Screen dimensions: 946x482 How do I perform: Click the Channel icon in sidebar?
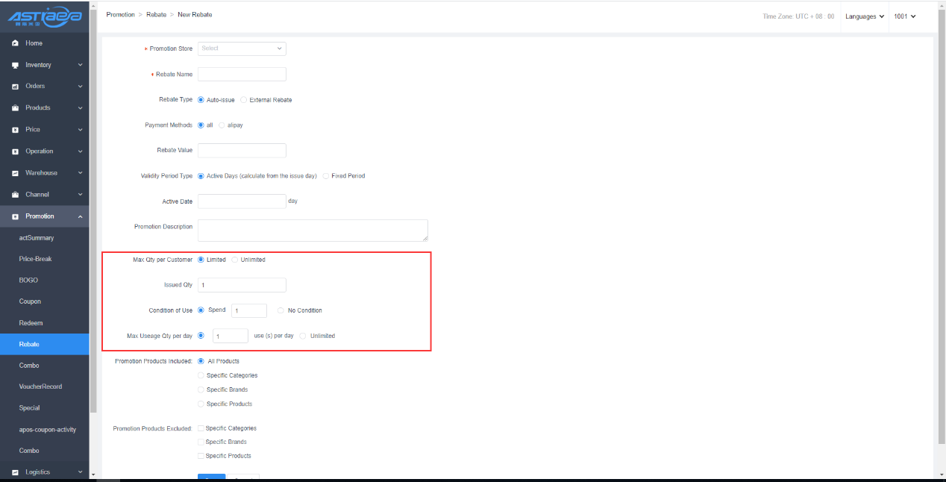click(15, 195)
